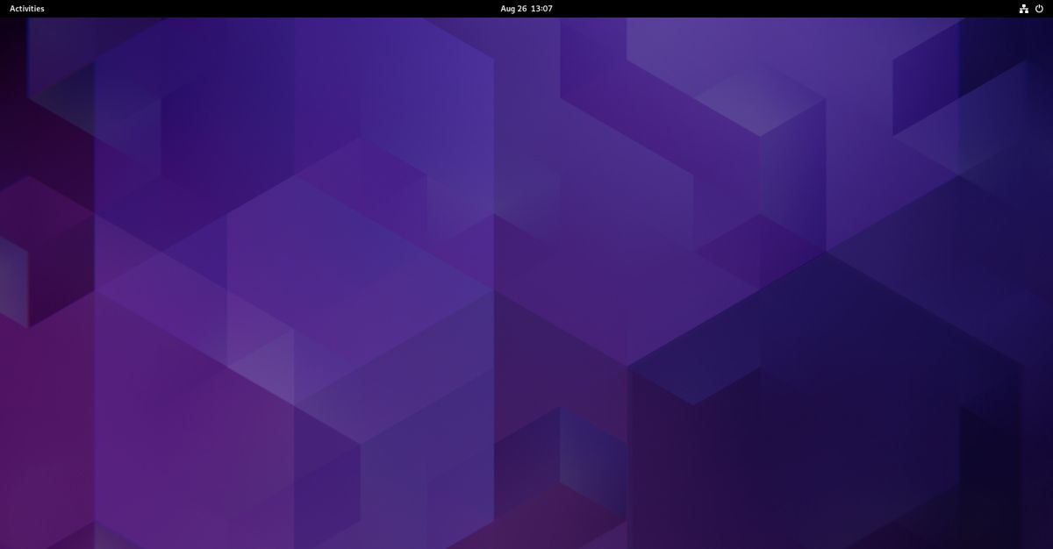
Task: Select the network topology icon beside power
Action: 1023,9
